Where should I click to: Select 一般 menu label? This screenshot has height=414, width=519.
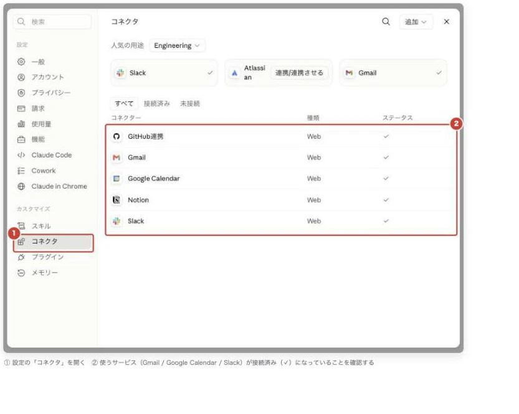(38, 62)
